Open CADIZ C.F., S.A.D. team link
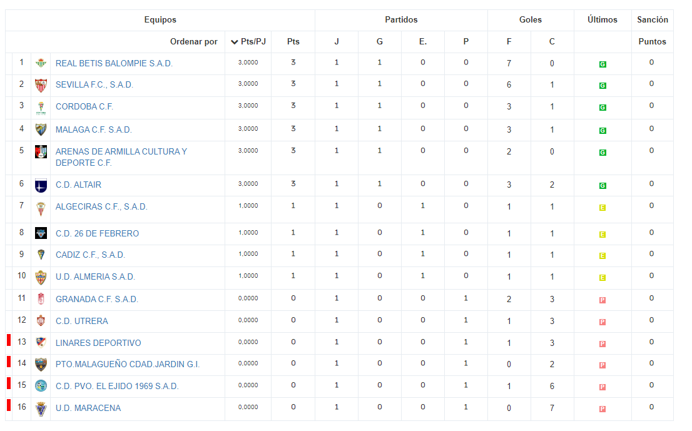 [x=91, y=255]
